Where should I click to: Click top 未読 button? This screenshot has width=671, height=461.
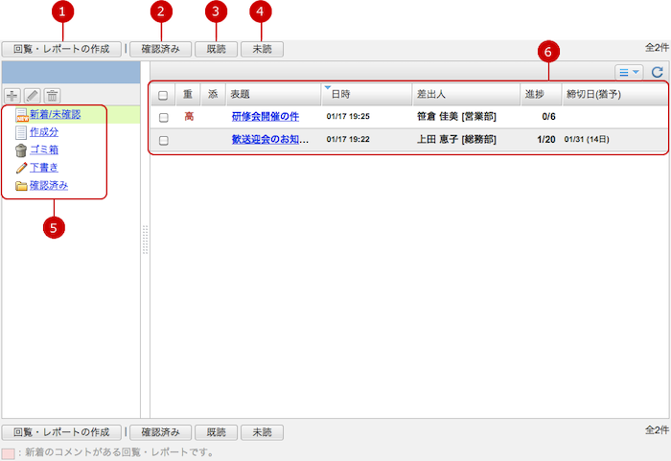(x=262, y=49)
